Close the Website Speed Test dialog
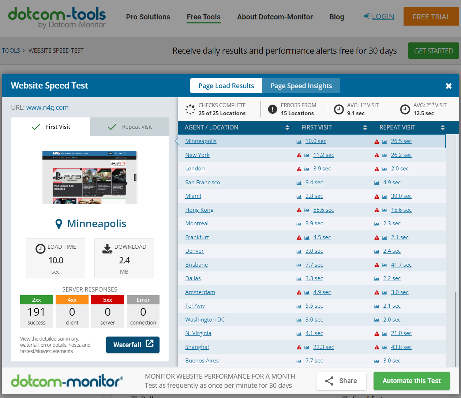461x398 pixels. tap(449, 86)
